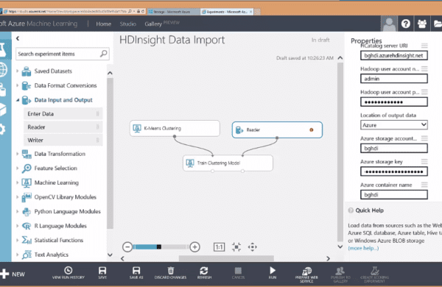Viewport: 442px width, 287px height.
Task: Select the K-Means Clustering module
Action: pos(175,129)
